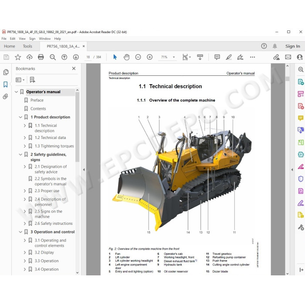The image size is (305, 305).
Task: Close the Bookmarks panel
Action: [74, 68]
